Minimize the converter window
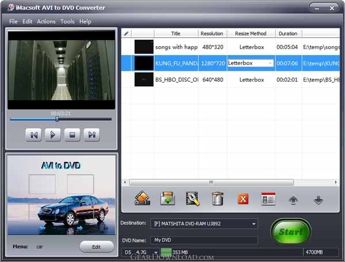The width and height of the screenshot is (345, 262). point(317,9)
